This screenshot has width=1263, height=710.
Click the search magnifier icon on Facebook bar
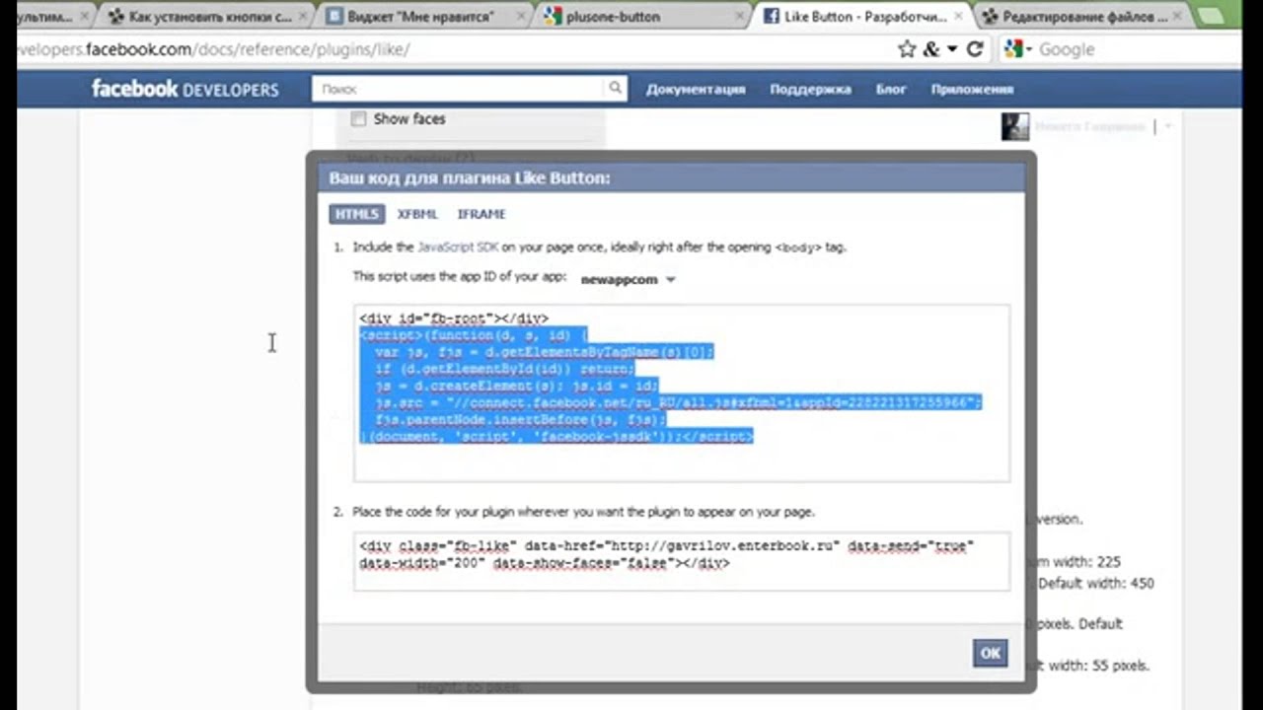click(x=615, y=89)
